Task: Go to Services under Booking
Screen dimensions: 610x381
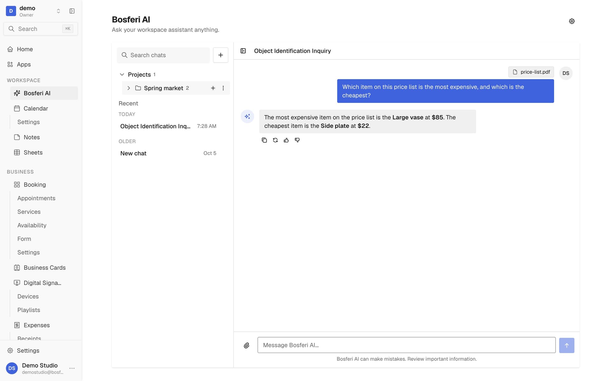Action: [29, 212]
